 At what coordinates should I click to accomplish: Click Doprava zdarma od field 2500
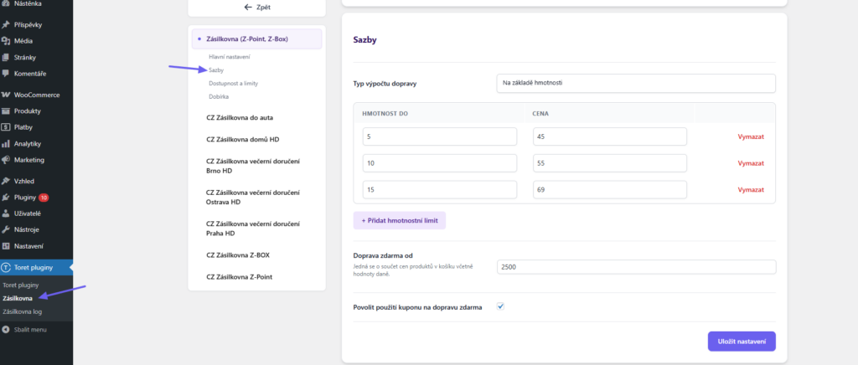click(x=636, y=267)
